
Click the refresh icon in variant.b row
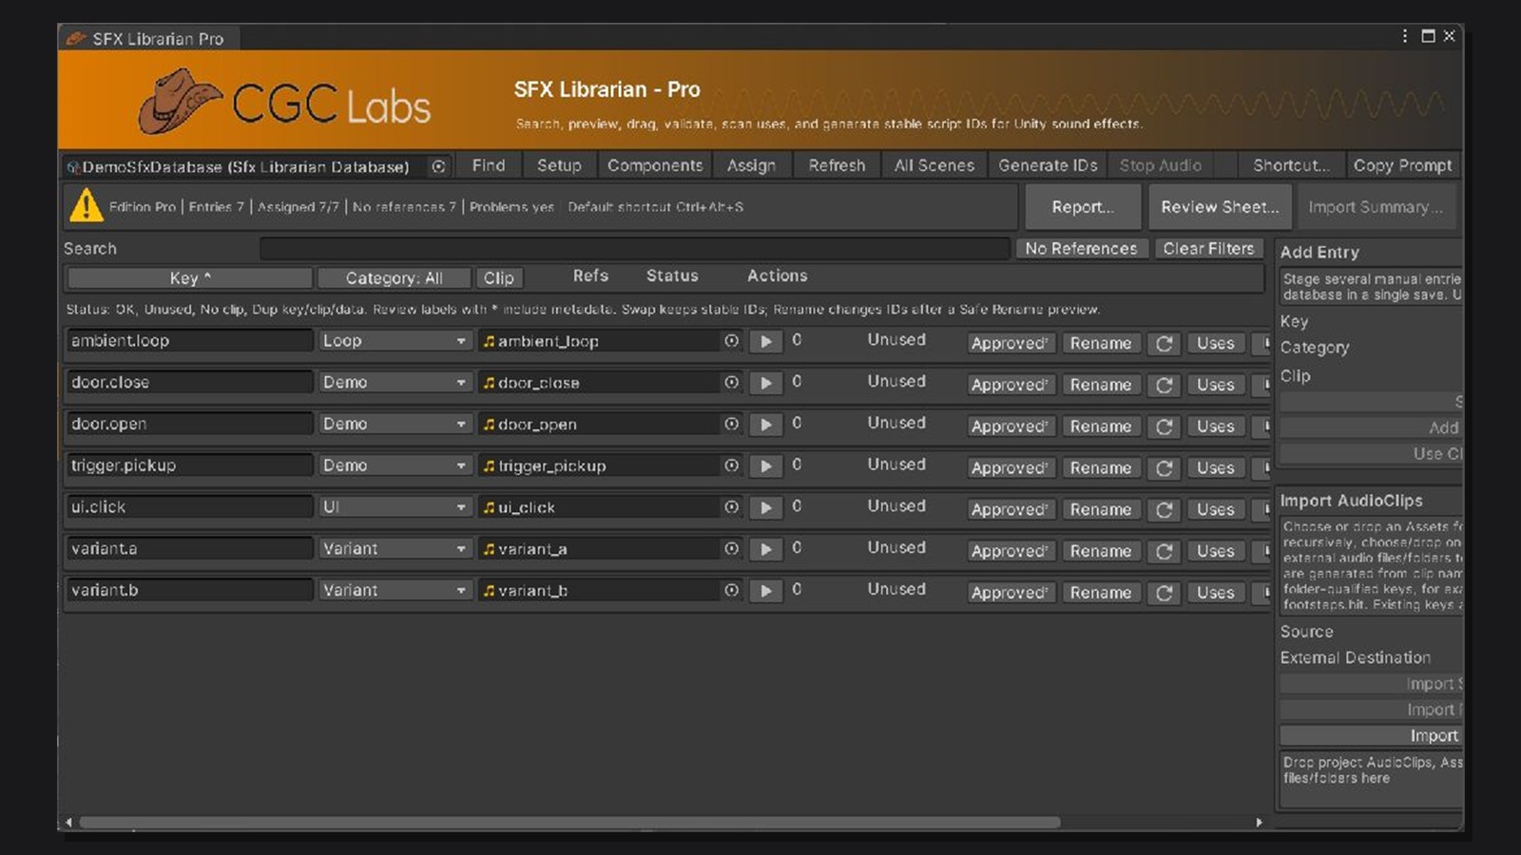coord(1164,594)
